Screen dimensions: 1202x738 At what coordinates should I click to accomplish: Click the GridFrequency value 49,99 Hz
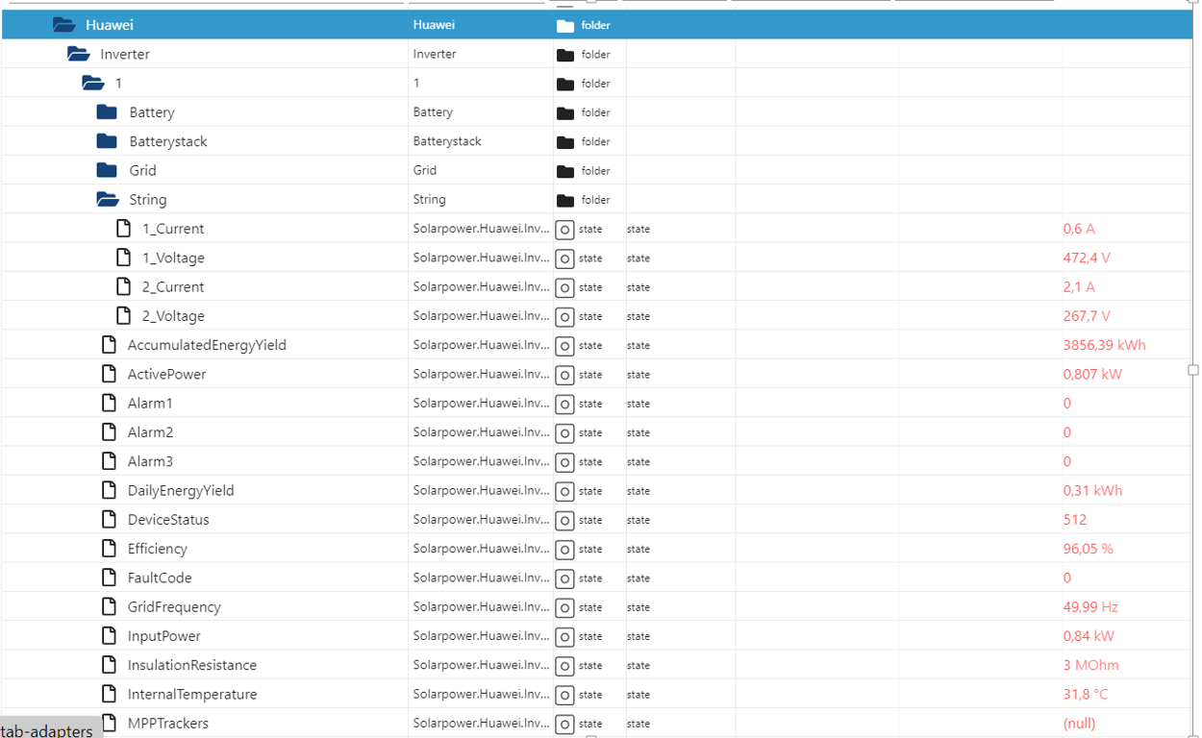click(1090, 607)
